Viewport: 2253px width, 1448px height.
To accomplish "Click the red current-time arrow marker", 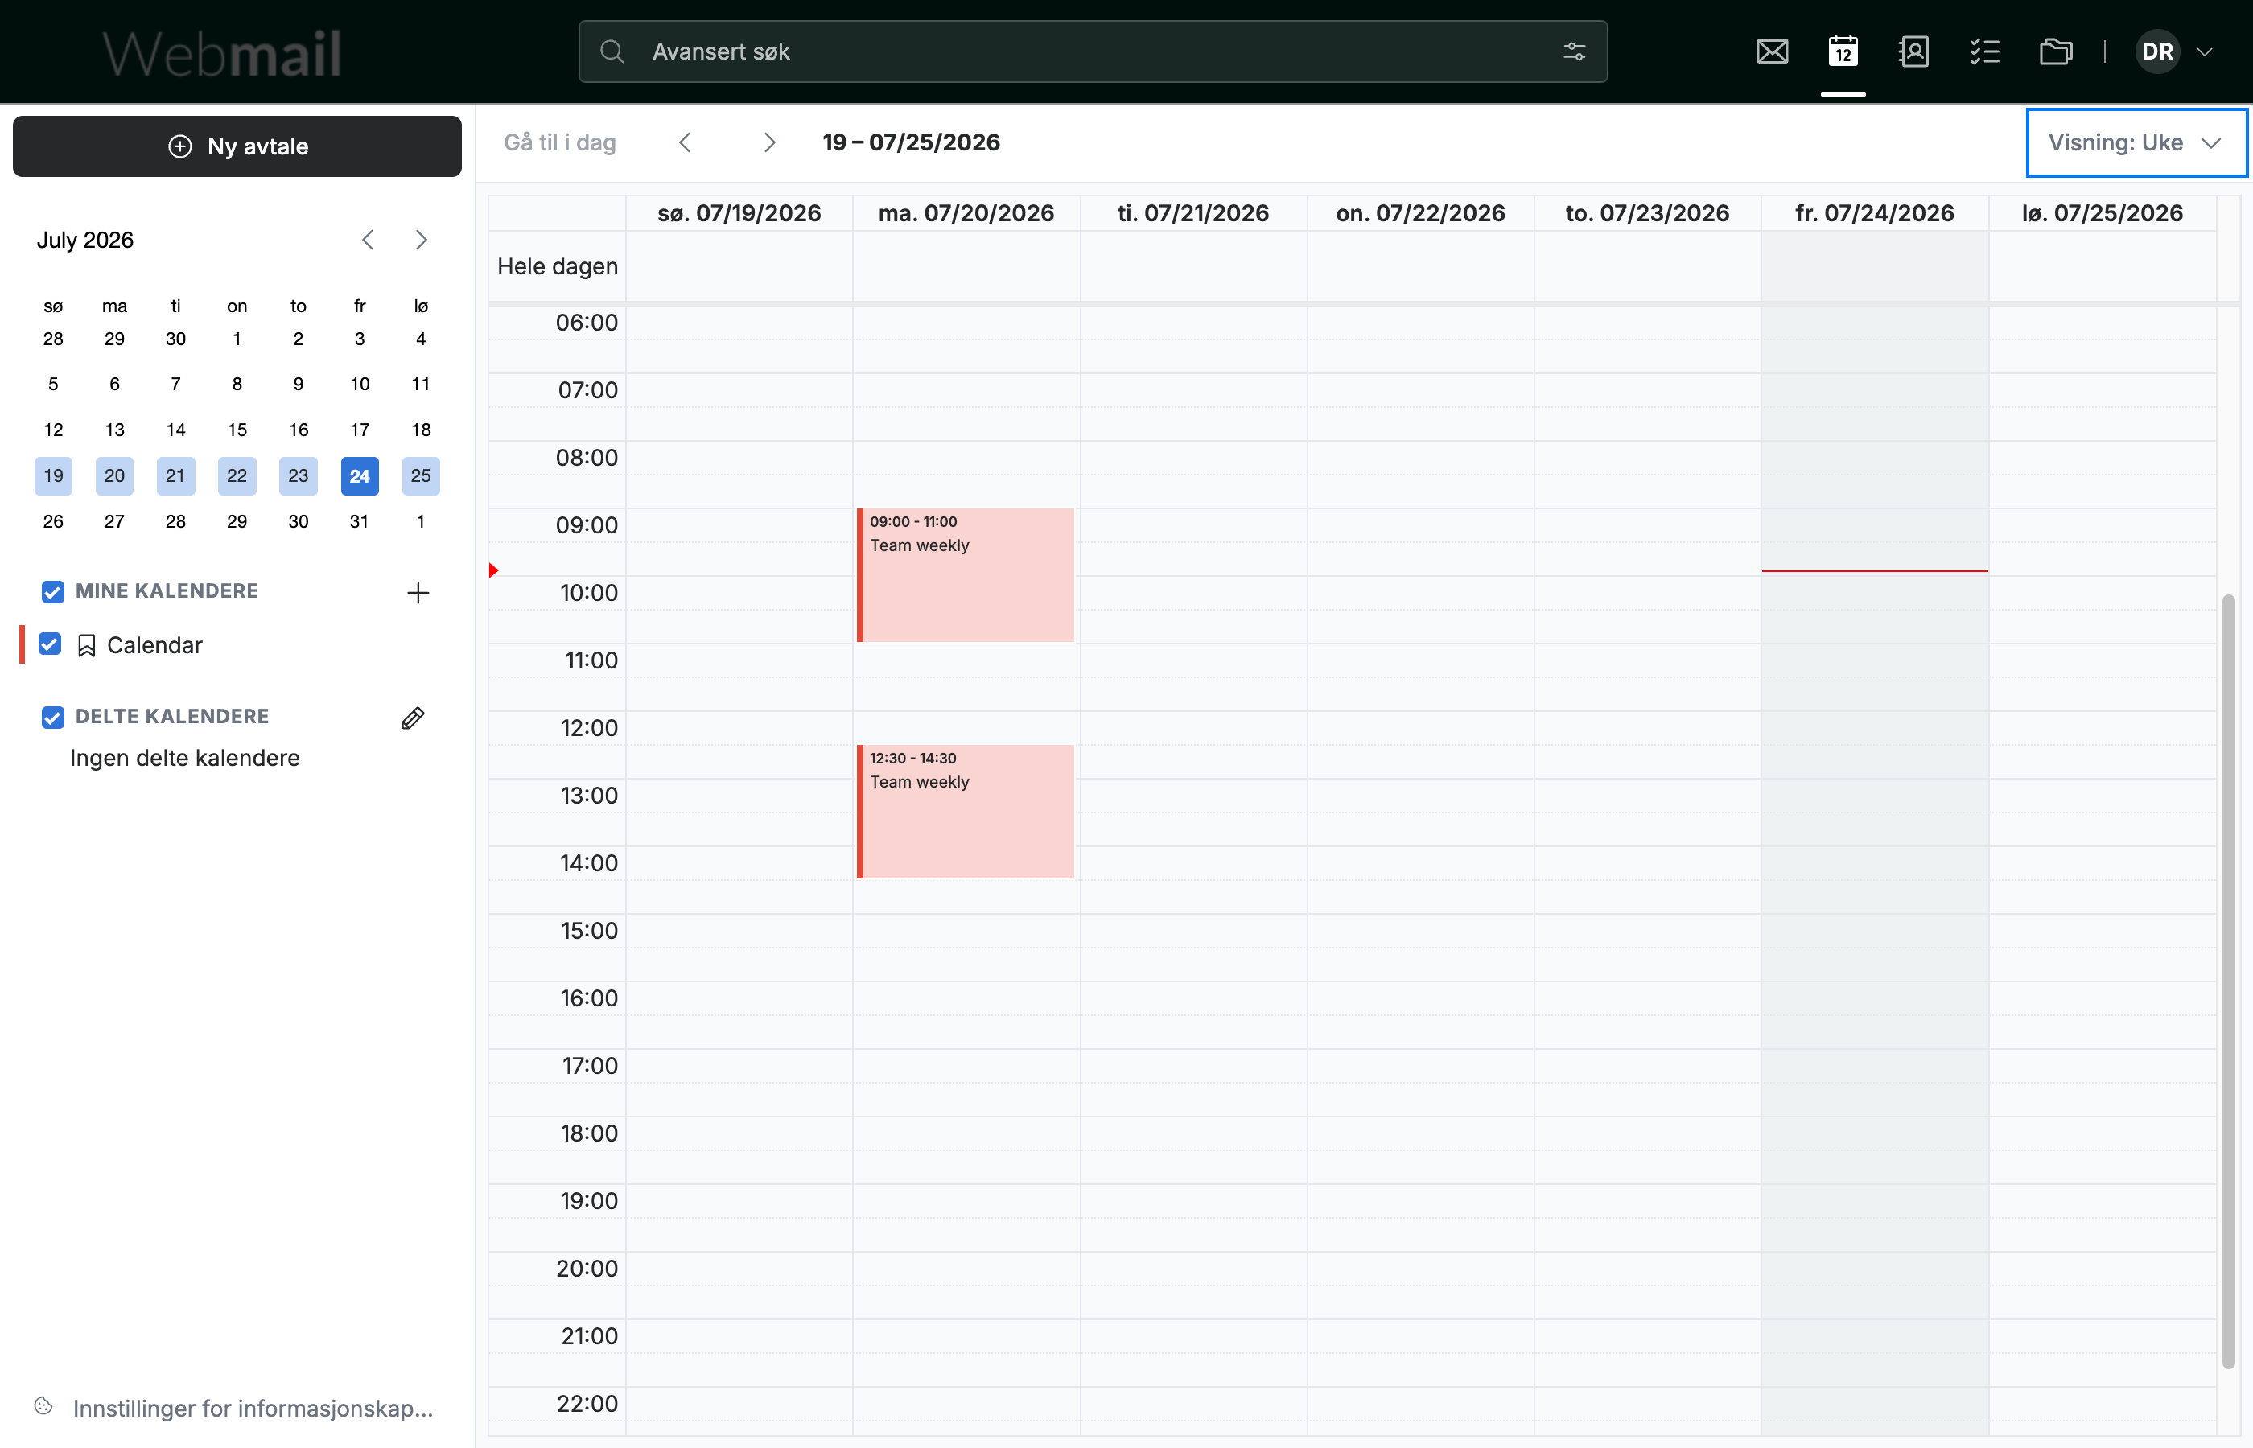I will click(x=494, y=570).
